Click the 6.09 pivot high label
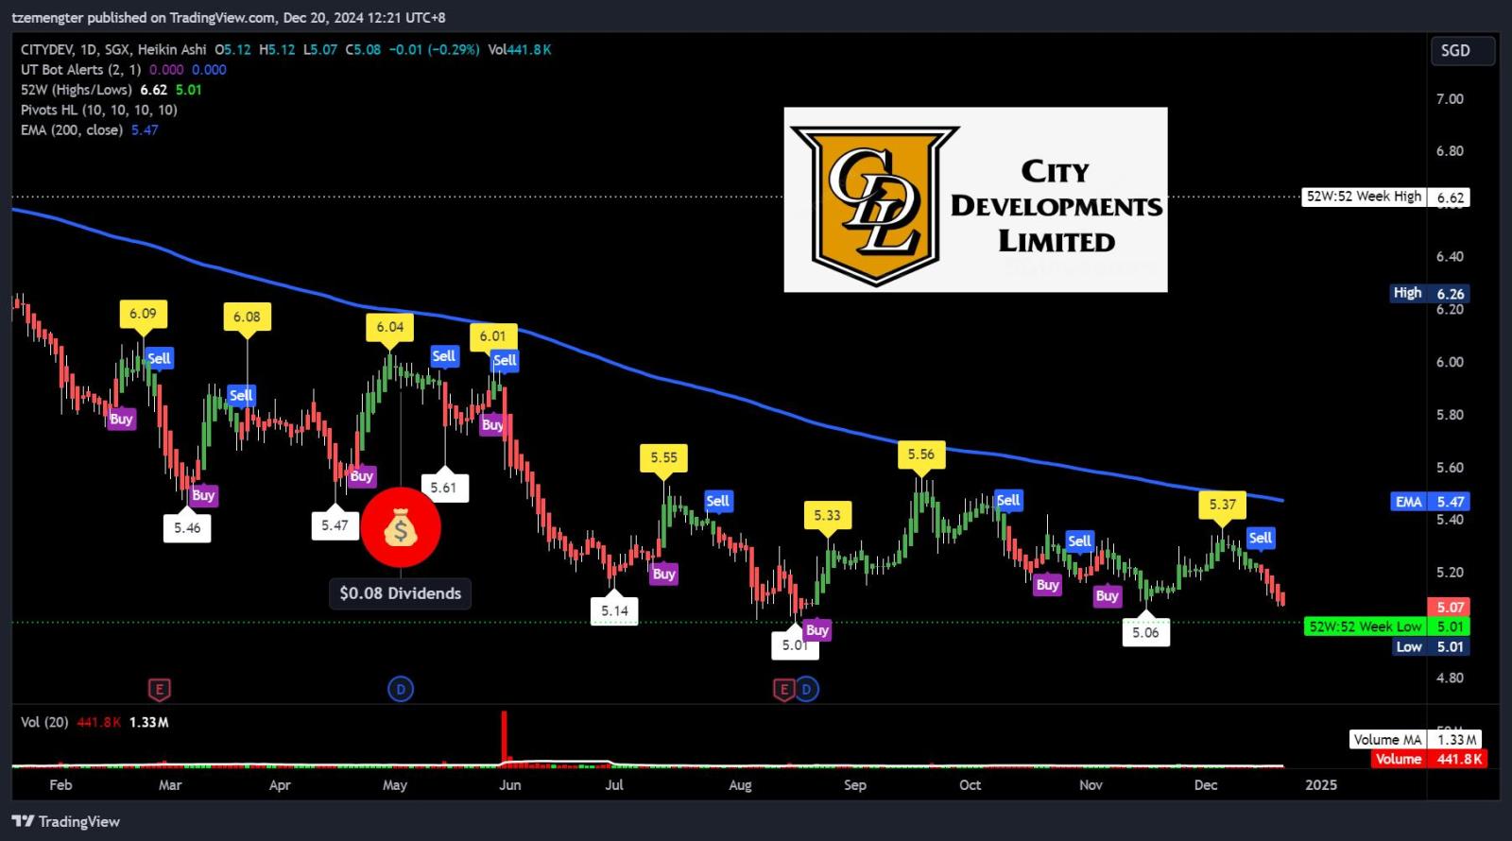 (x=143, y=314)
